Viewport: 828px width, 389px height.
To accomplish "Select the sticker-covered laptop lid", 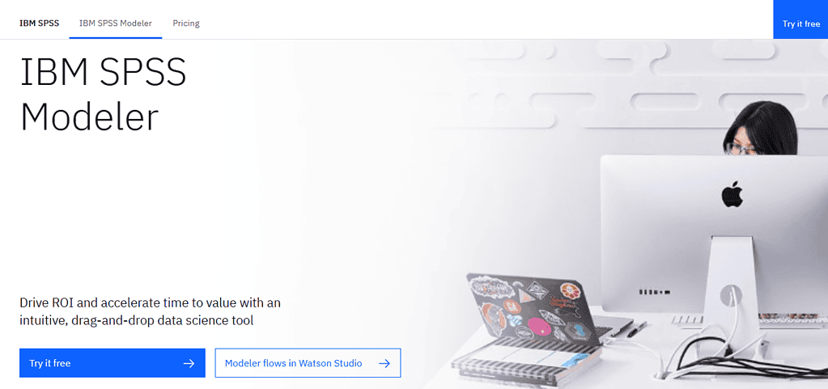I will tap(534, 310).
